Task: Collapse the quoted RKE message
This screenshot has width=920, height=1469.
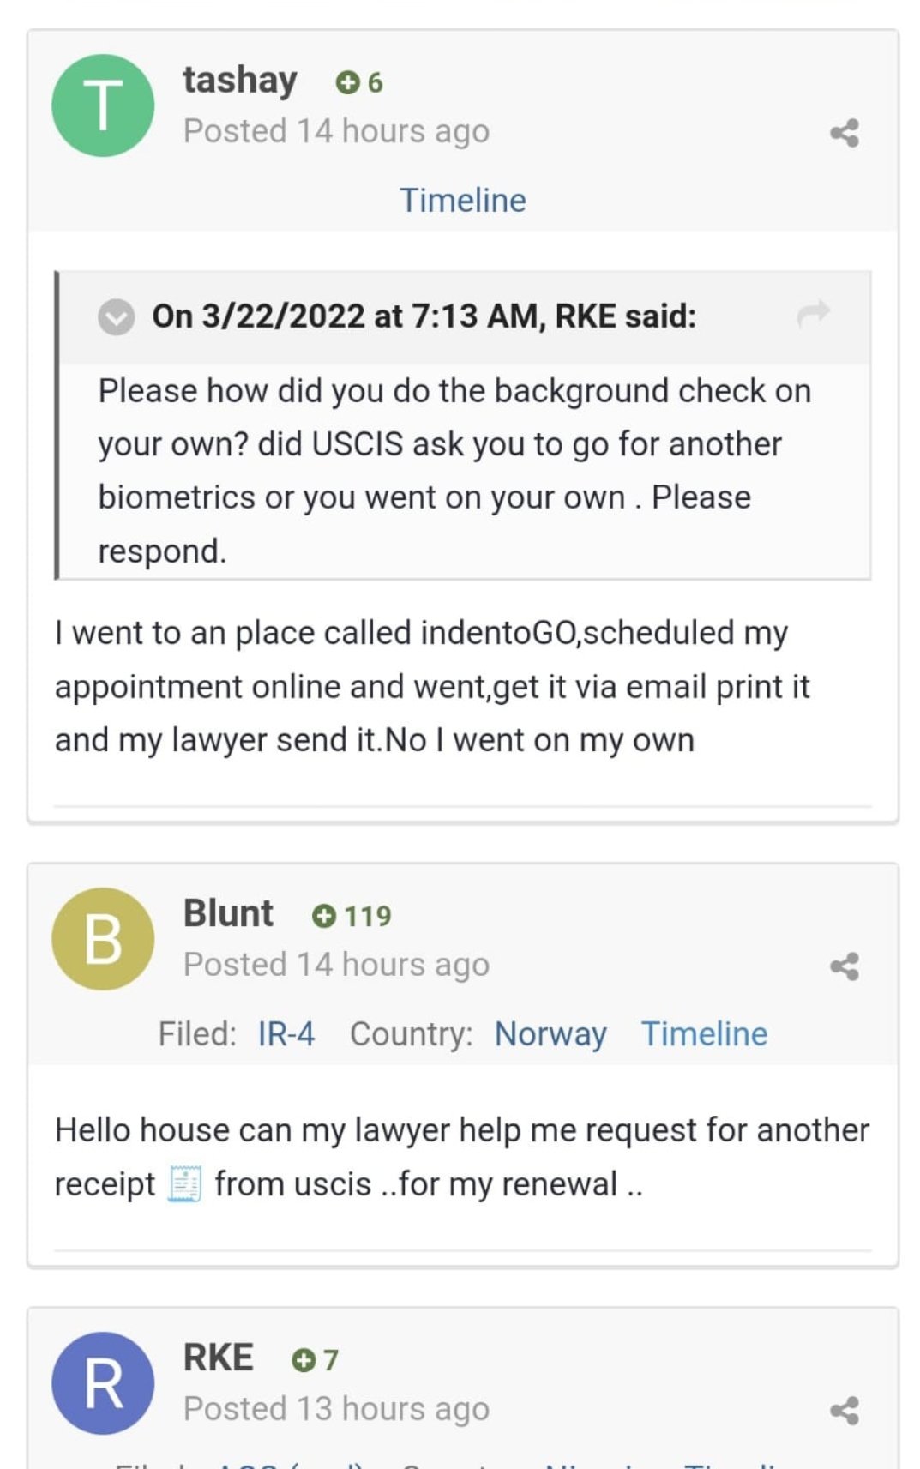Action: click(x=116, y=316)
